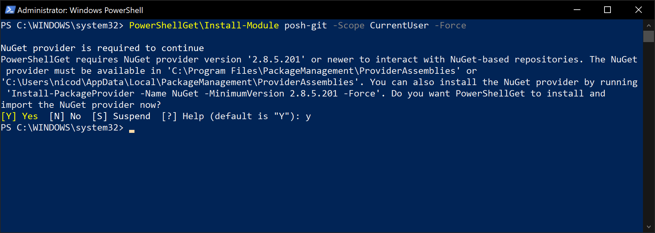Viewport: 655px width, 233px height.
Task: Open the PowerShell icon system menu
Action: (x=10, y=10)
